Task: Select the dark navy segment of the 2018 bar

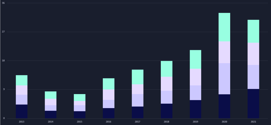Action: point(166,111)
